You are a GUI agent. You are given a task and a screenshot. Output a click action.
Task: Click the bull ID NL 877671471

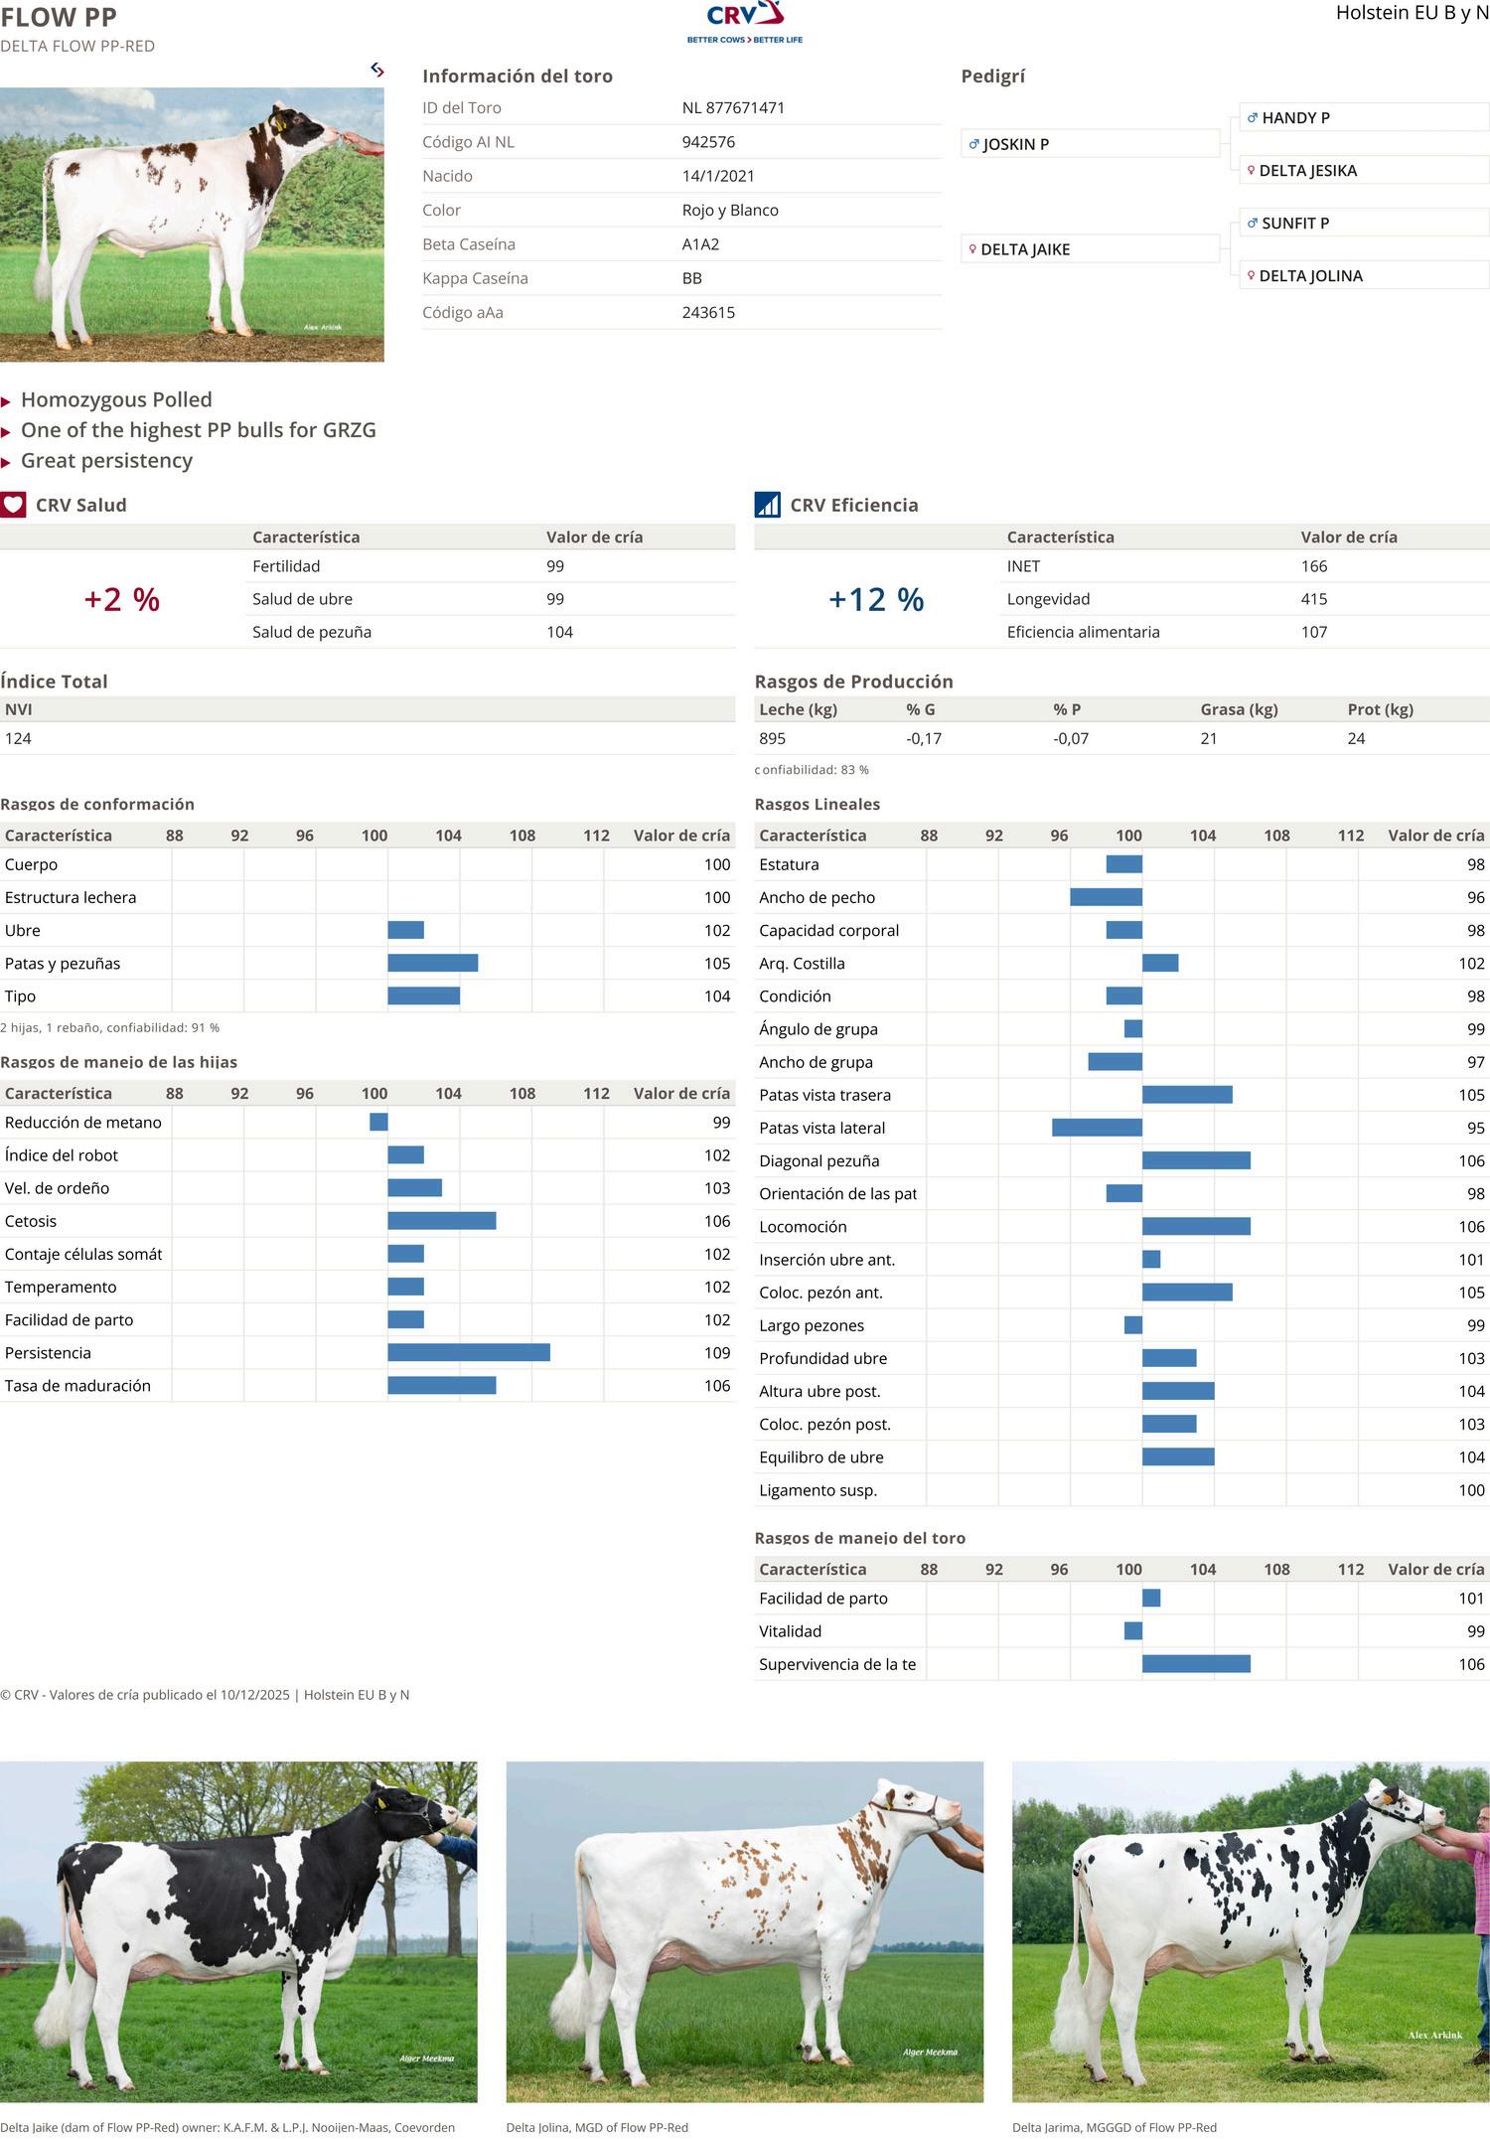click(733, 107)
